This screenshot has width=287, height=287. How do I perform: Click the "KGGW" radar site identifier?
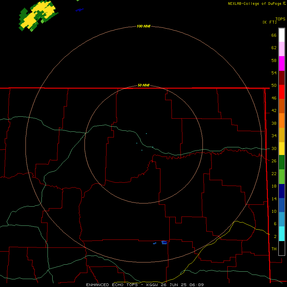(x=152, y=285)
